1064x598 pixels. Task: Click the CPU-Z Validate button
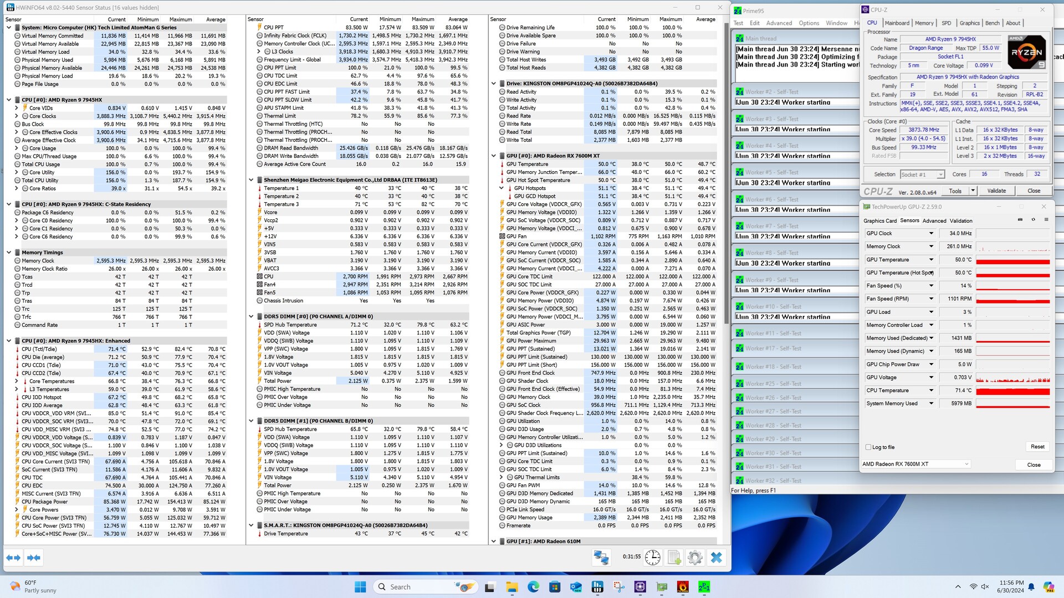click(996, 190)
